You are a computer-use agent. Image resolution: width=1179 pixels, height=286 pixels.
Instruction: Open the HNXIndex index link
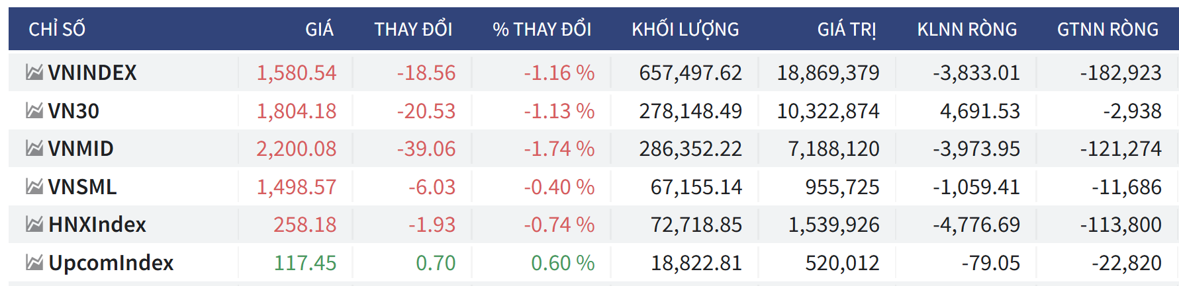(x=97, y=225)
